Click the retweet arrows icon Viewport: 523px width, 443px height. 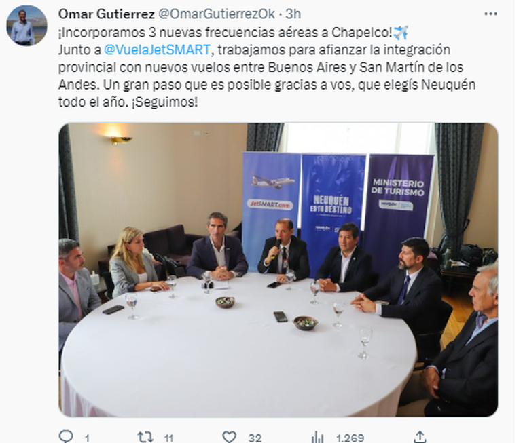coord(145,436)
